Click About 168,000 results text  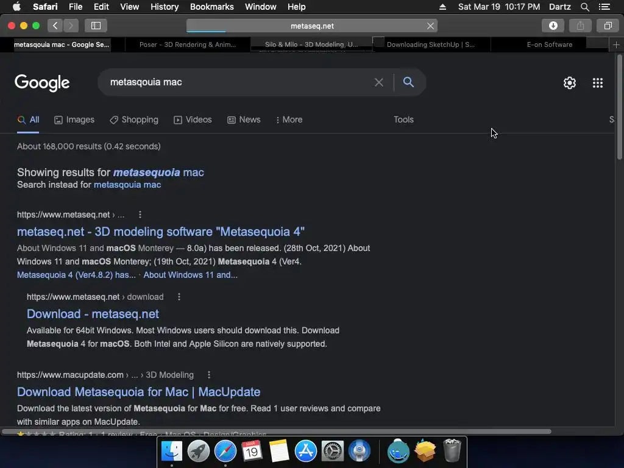tap(89, 146)
